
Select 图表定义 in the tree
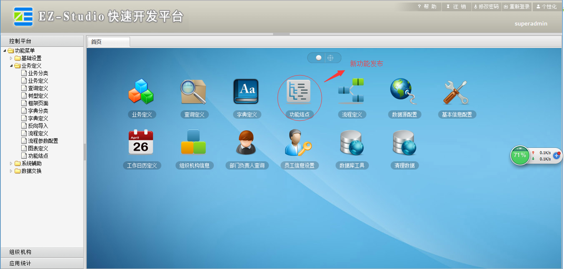[x=38, y=149]
